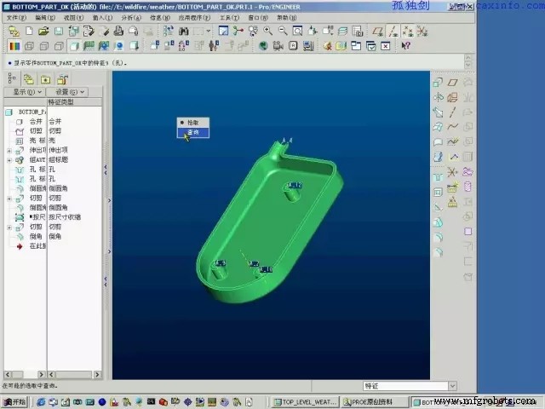
Task: Open the bottom selection filter 特征 dropdown
Action: point(452,386)
